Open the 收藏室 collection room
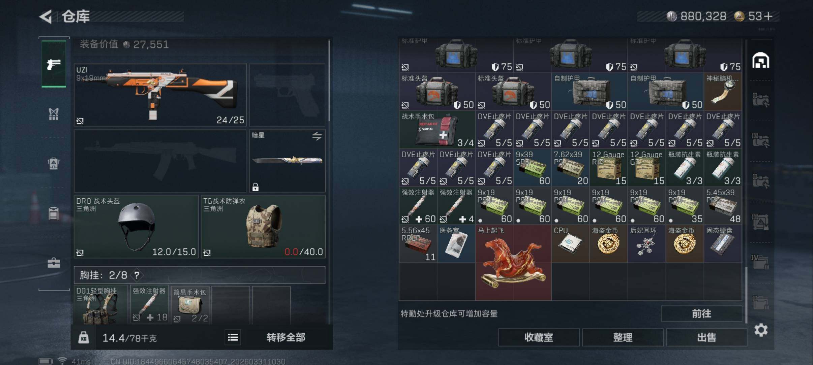This screenshot has height=365, width=813. pyautogui.click(x=539, y=337)
